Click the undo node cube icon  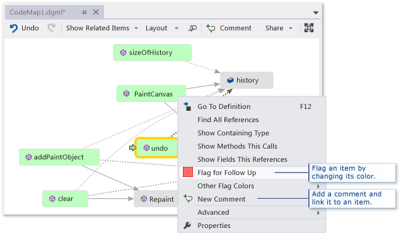pyautogui.click(x=146, y=148)
